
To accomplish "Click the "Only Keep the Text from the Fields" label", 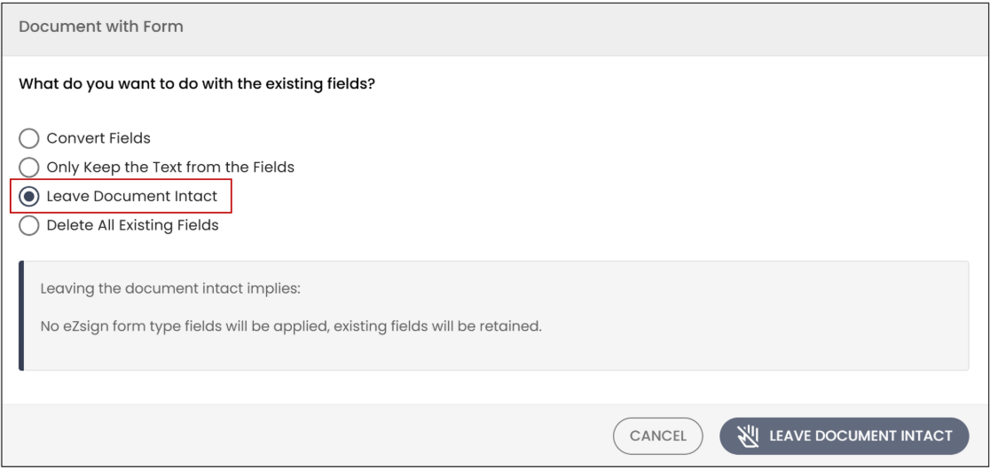I will point(170,168).
